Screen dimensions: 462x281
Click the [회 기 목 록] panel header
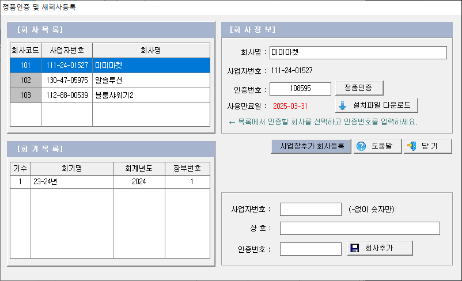[x=111, y=149]
